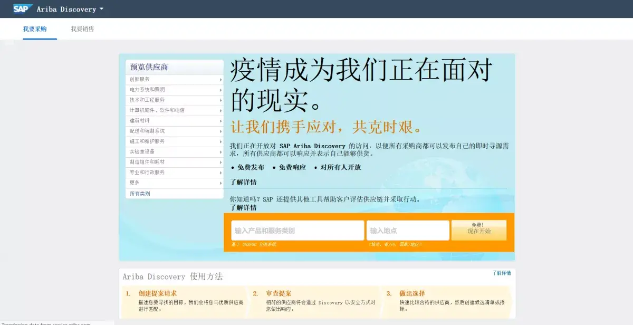Expand the 实验室设备 category

175,151
